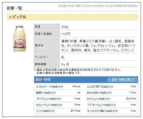
Task: Click the キシロオリゴ糖(100gあたり) row label
Action: click(x=102, y=111)
